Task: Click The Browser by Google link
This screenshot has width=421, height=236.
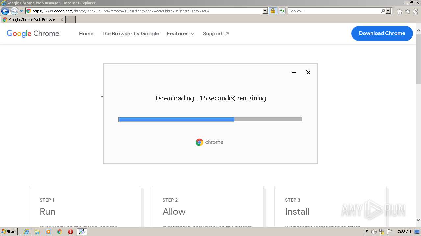Action: (x=130, y=33)
